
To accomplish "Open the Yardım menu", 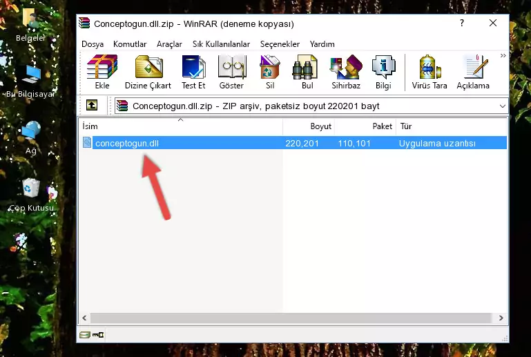I will pos(322,44).
